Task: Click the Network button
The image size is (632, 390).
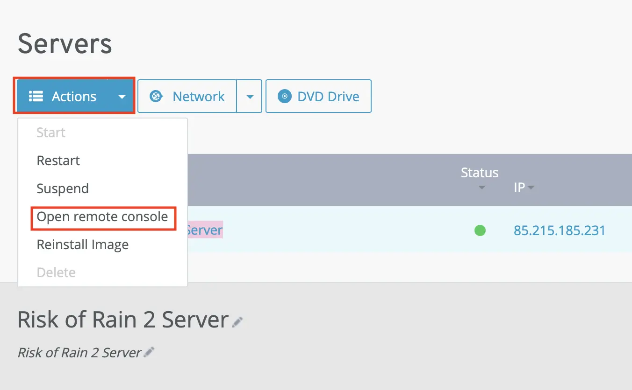Action: [187, 96]
